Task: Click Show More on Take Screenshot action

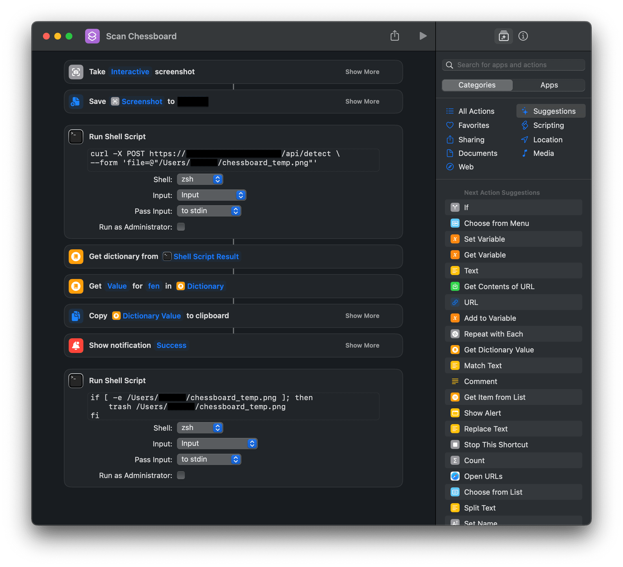Action: pyautogui.click(x=362, y=71)
